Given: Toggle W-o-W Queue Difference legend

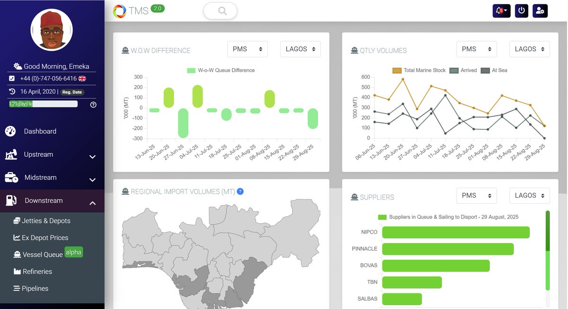Looking at the screenshot, I should click(x=221, y=70).
